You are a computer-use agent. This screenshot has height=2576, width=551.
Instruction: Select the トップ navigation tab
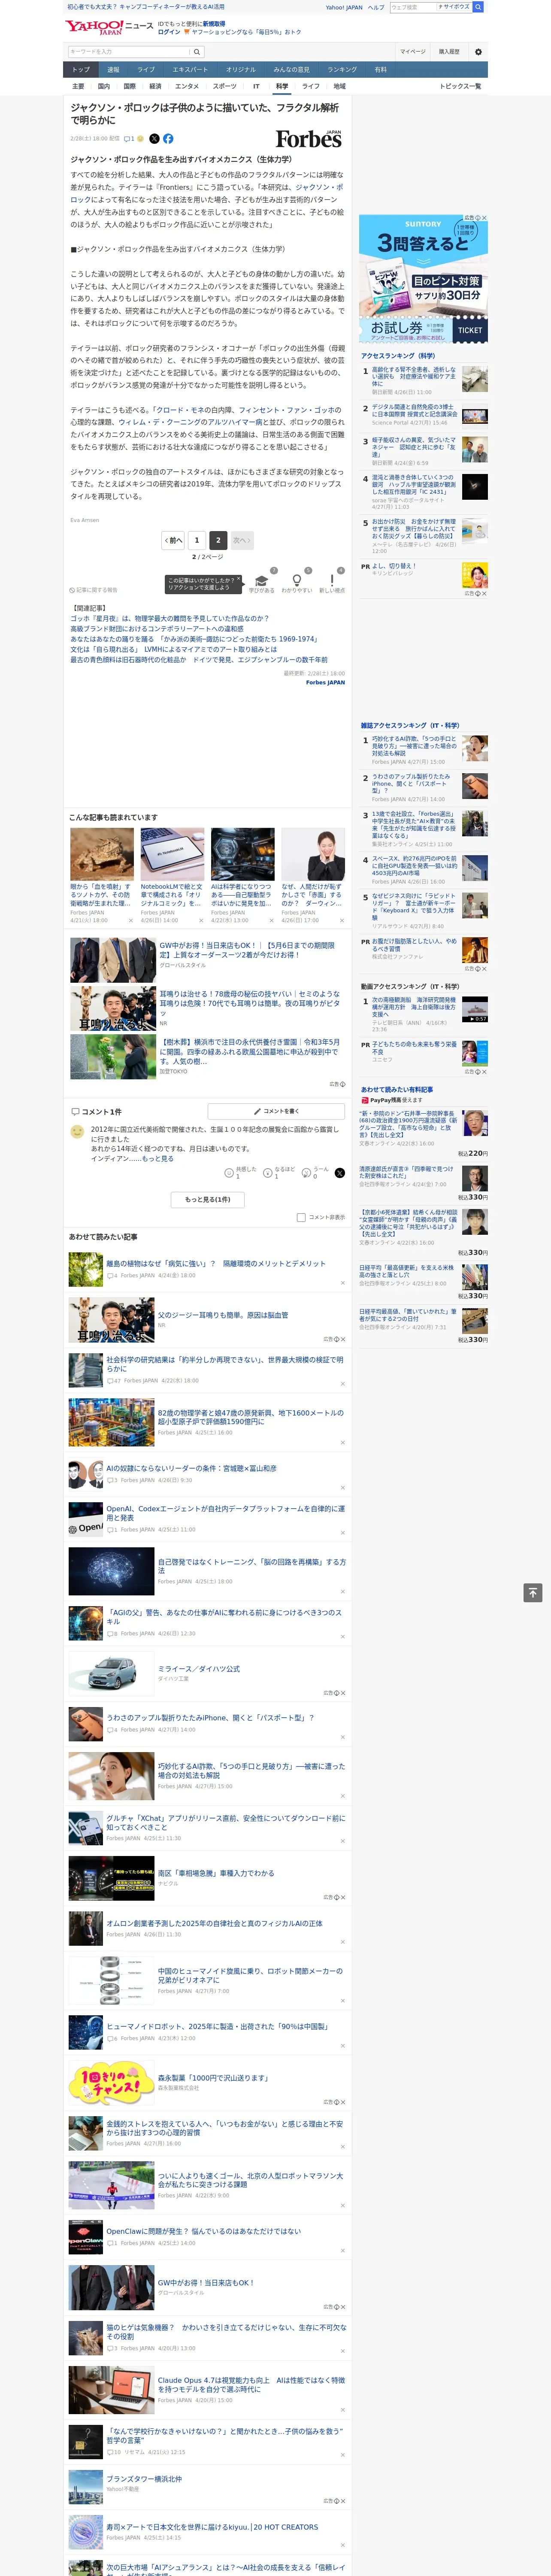click(x=81, y=70)
